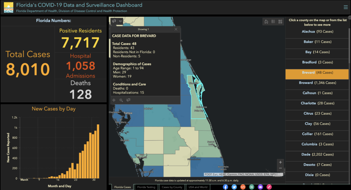Click the embed code icon
Image resolution: width=351 pixels, height=190 pixels.
243,187
